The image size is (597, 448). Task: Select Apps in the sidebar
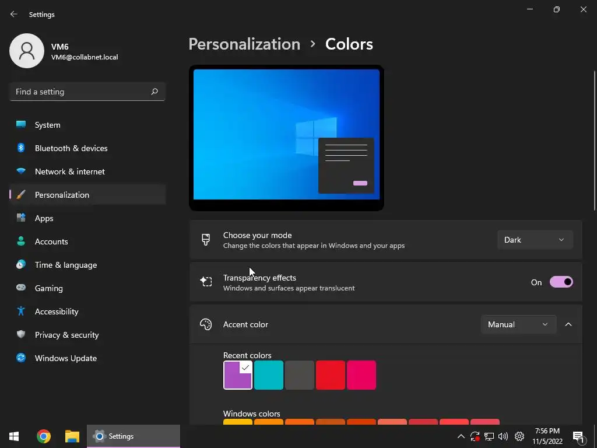(87, 218)
